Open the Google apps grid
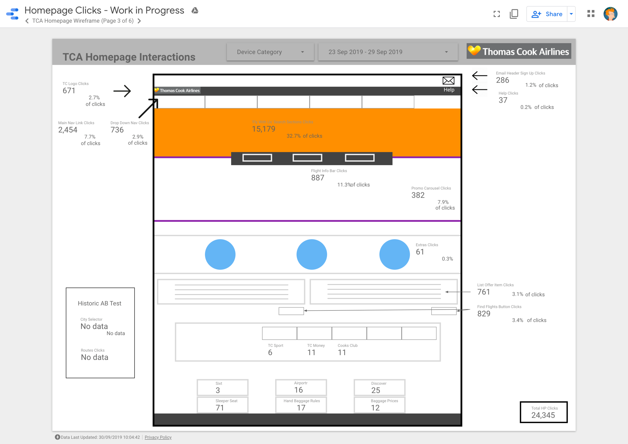 coord(591,14)
